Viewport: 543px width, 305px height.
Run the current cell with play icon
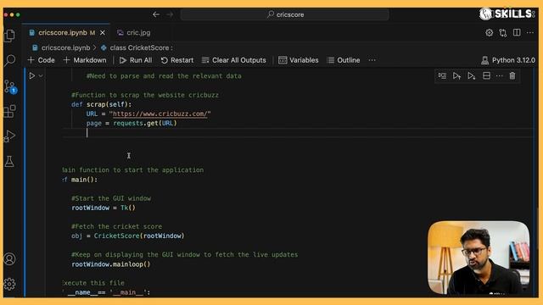32,75
